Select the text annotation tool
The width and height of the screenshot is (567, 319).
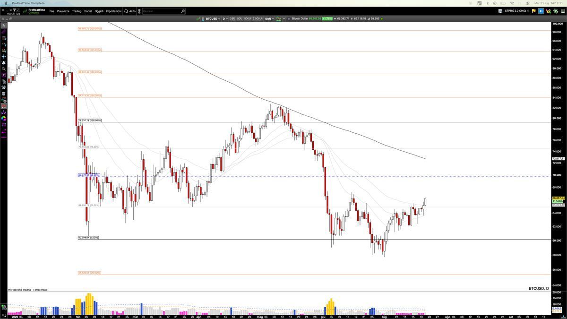click(x=4, y=75)
